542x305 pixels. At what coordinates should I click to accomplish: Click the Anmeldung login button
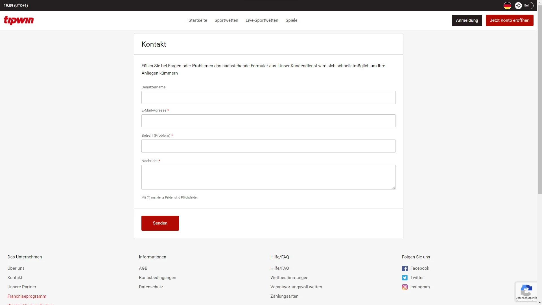click(x=467, y=20)
